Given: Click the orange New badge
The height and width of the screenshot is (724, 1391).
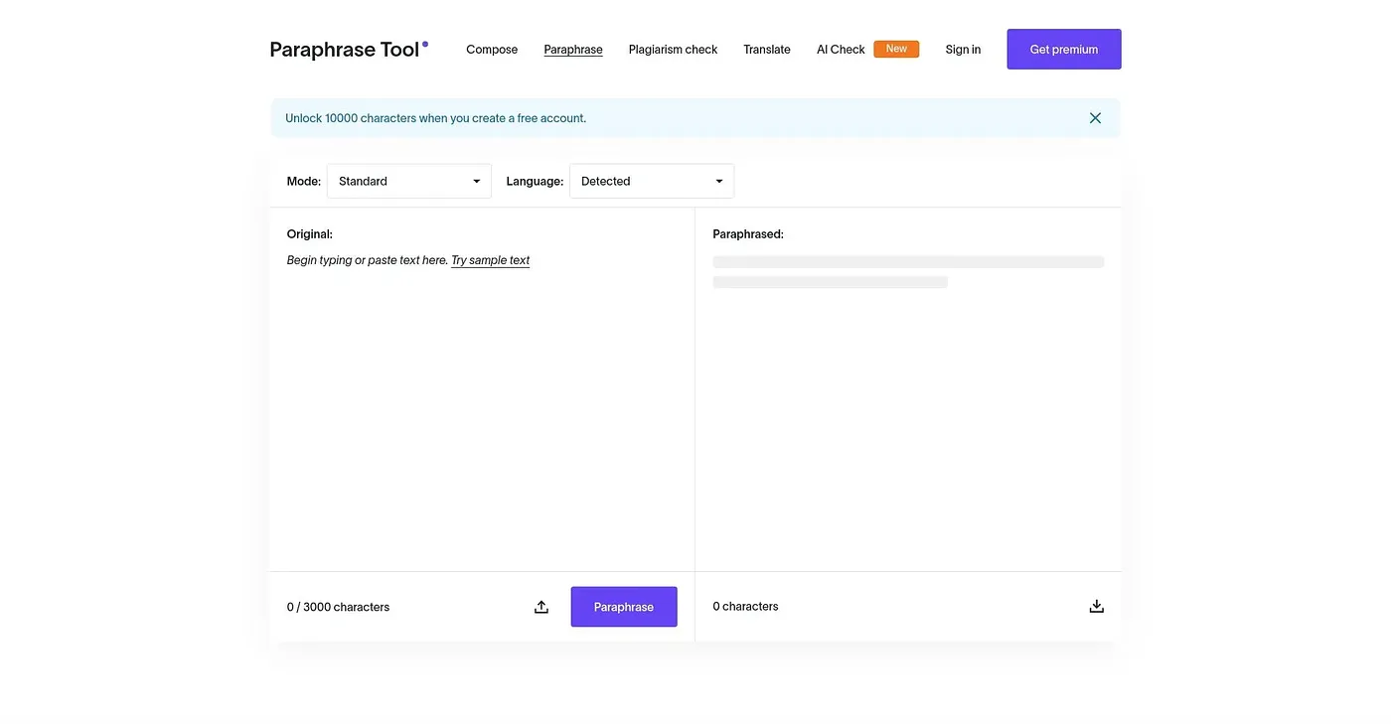Looking at the screenshot, I should coord(896,49).
